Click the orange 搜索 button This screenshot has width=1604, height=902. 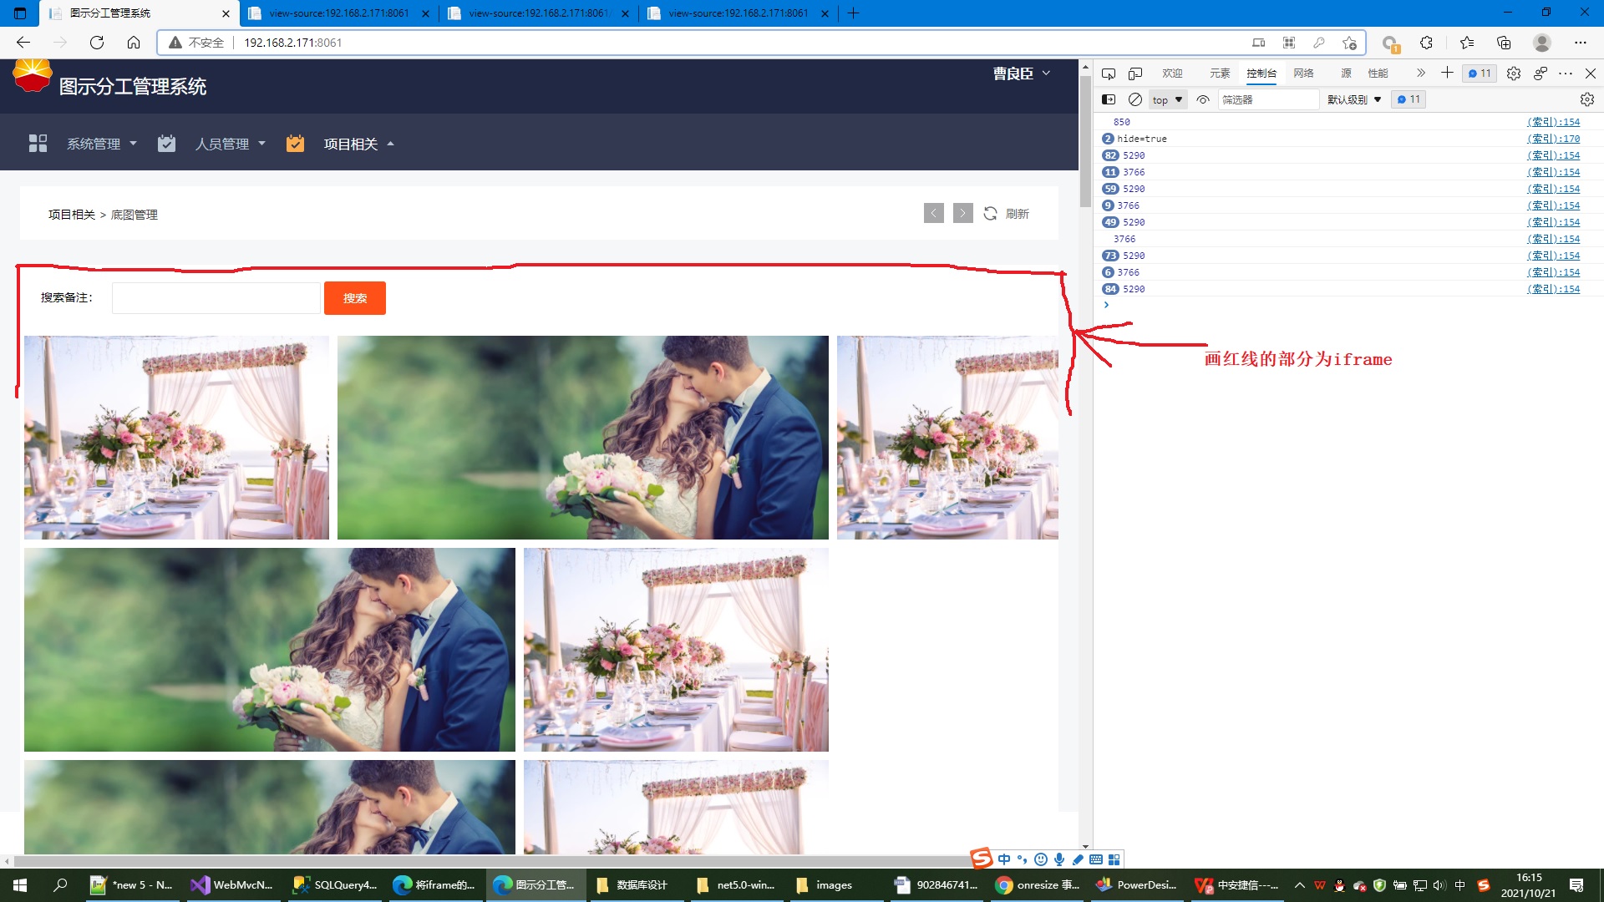[x=355, y=298]
